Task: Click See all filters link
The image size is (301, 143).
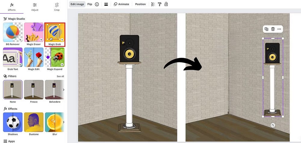Action: 60,76
